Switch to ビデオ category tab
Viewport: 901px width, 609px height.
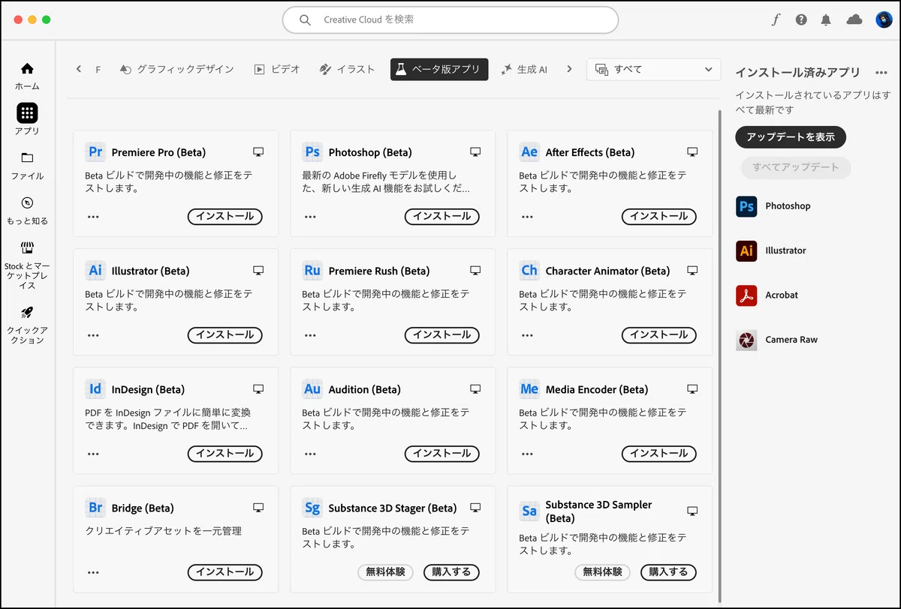pyautogui.click(x=277, y=69)
